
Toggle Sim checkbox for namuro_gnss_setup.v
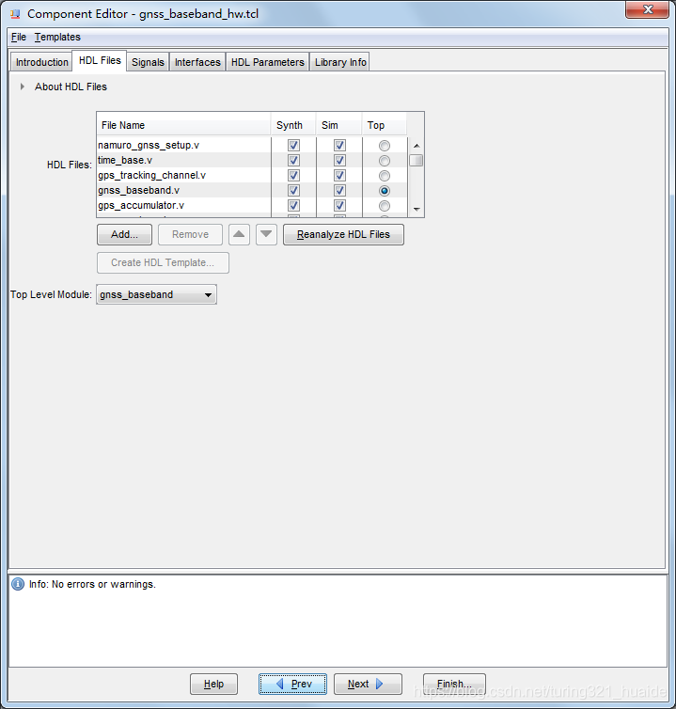click(339, 145)
